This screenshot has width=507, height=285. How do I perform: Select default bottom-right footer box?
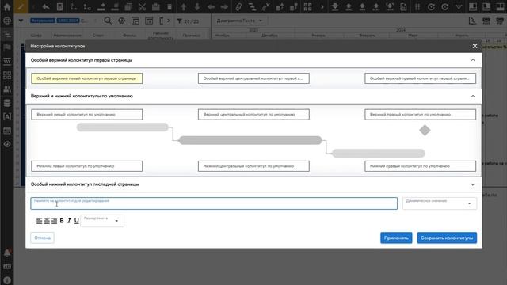pyautogui.click(x=421, y=166)
